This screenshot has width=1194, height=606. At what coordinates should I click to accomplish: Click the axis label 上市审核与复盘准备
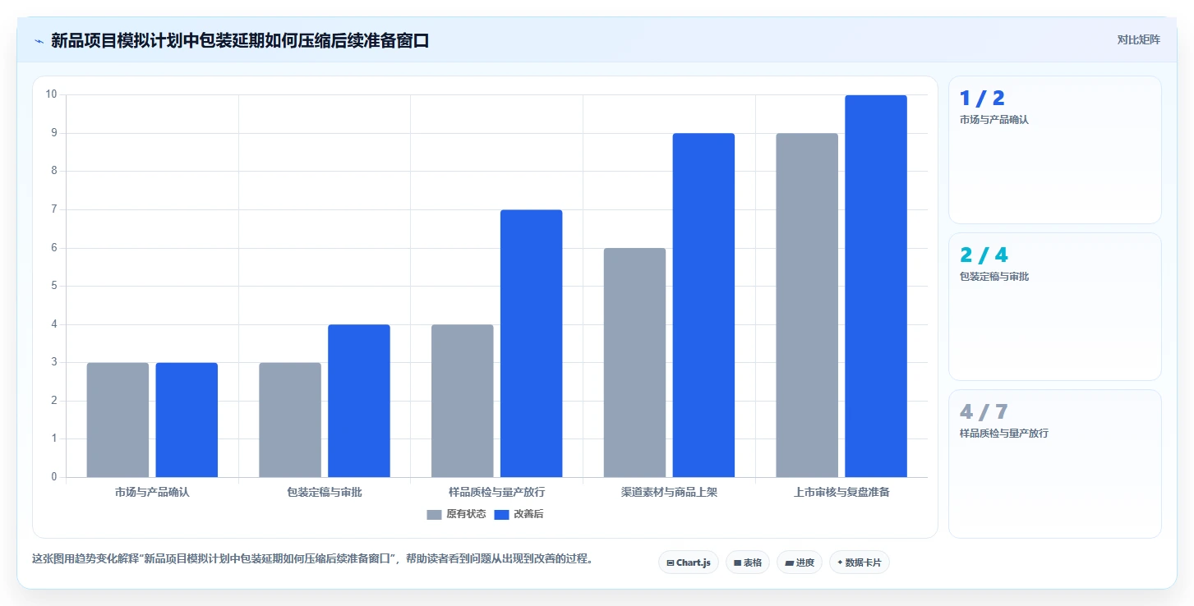[x=841, y=493]
